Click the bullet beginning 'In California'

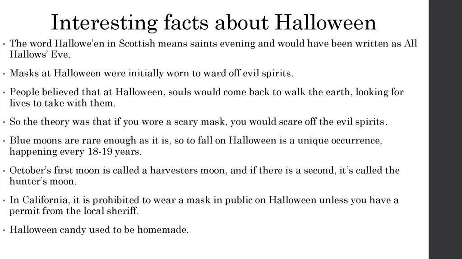tap(204, 200)
